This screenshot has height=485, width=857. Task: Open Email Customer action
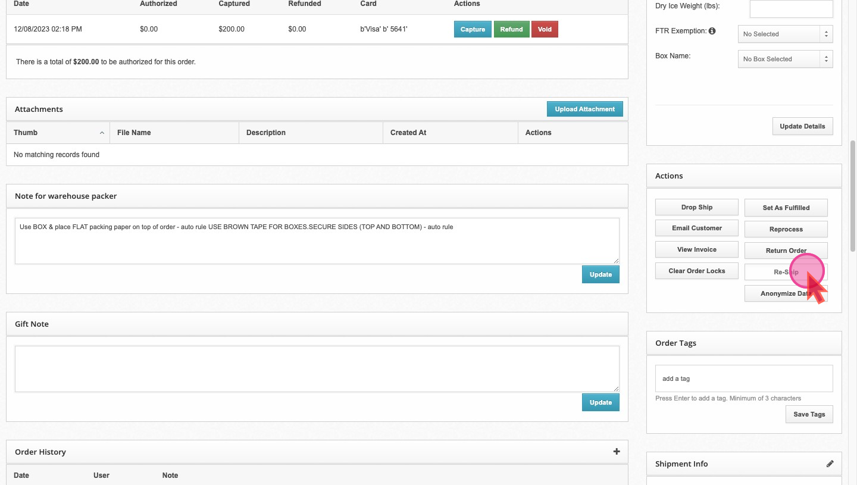[x=696, y=228]
